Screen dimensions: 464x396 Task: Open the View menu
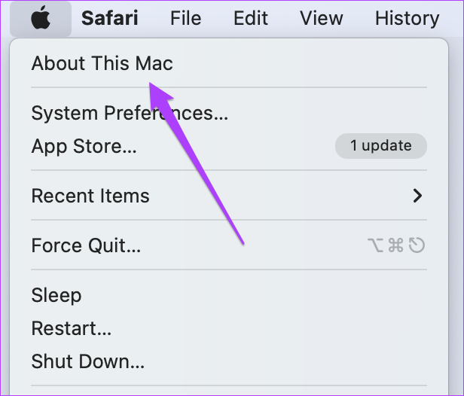[x=322, y=18]
